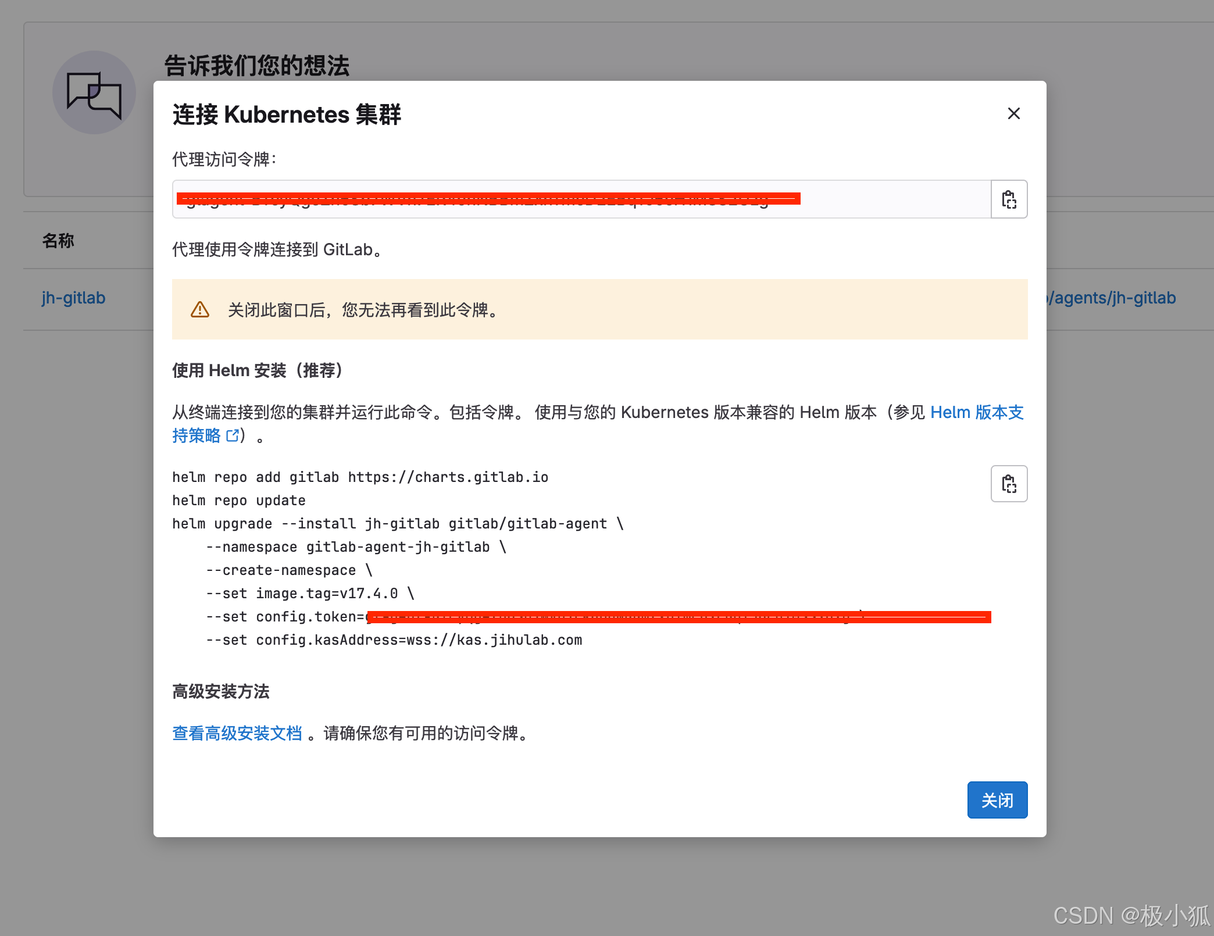Open the agents/jh-gitlab config link behind the dialog

pyautogui.click(x=1112, y=298)
